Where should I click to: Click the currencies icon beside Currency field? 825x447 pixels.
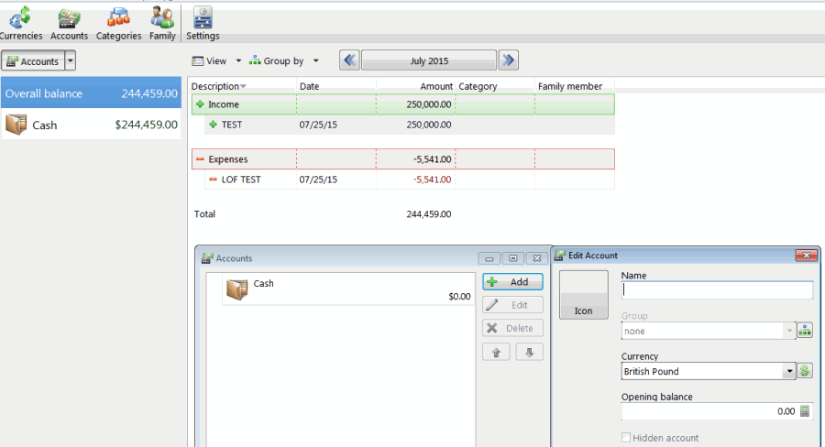pyautogui.click(x=805, y=371)
